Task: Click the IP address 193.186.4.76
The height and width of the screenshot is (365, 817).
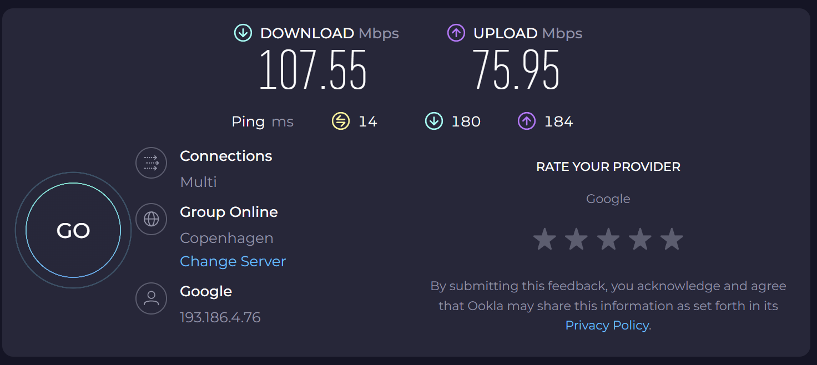Action: pos(220,317)
